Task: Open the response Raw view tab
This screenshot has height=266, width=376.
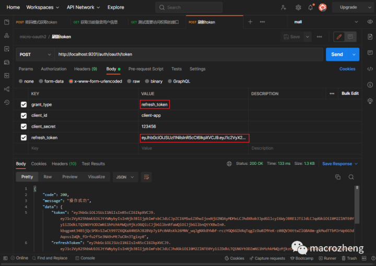Action: (x=48, y=177)
